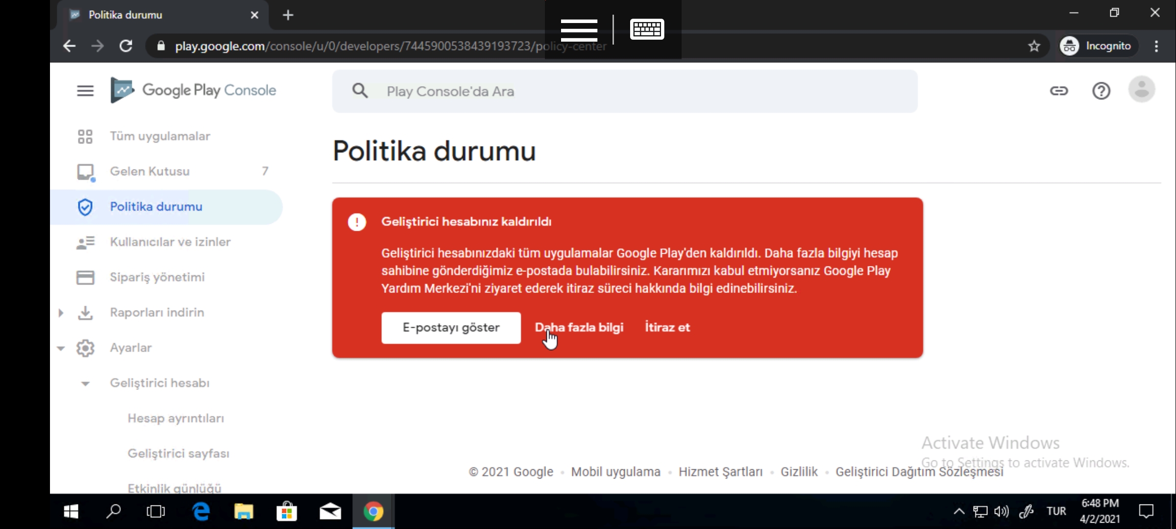Image resolution: width=1176 pixels, height=529 pixels.
Task: Open the volume tray icon
Action: tap(1002, 511)
